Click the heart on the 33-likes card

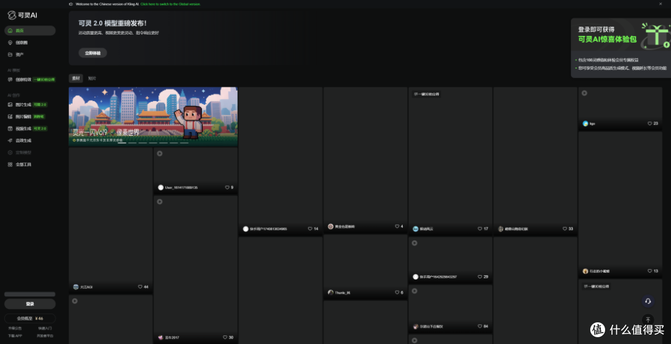pyautogui.click(x=565, y=229)
